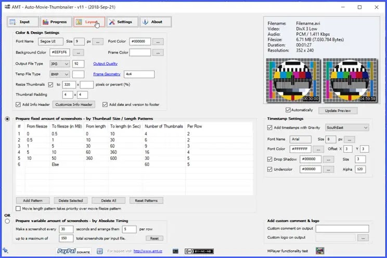Open the timestamp Gravity SouthEast dropdown
This screenshot has height=258, width=387.
(x=347, y=128)
